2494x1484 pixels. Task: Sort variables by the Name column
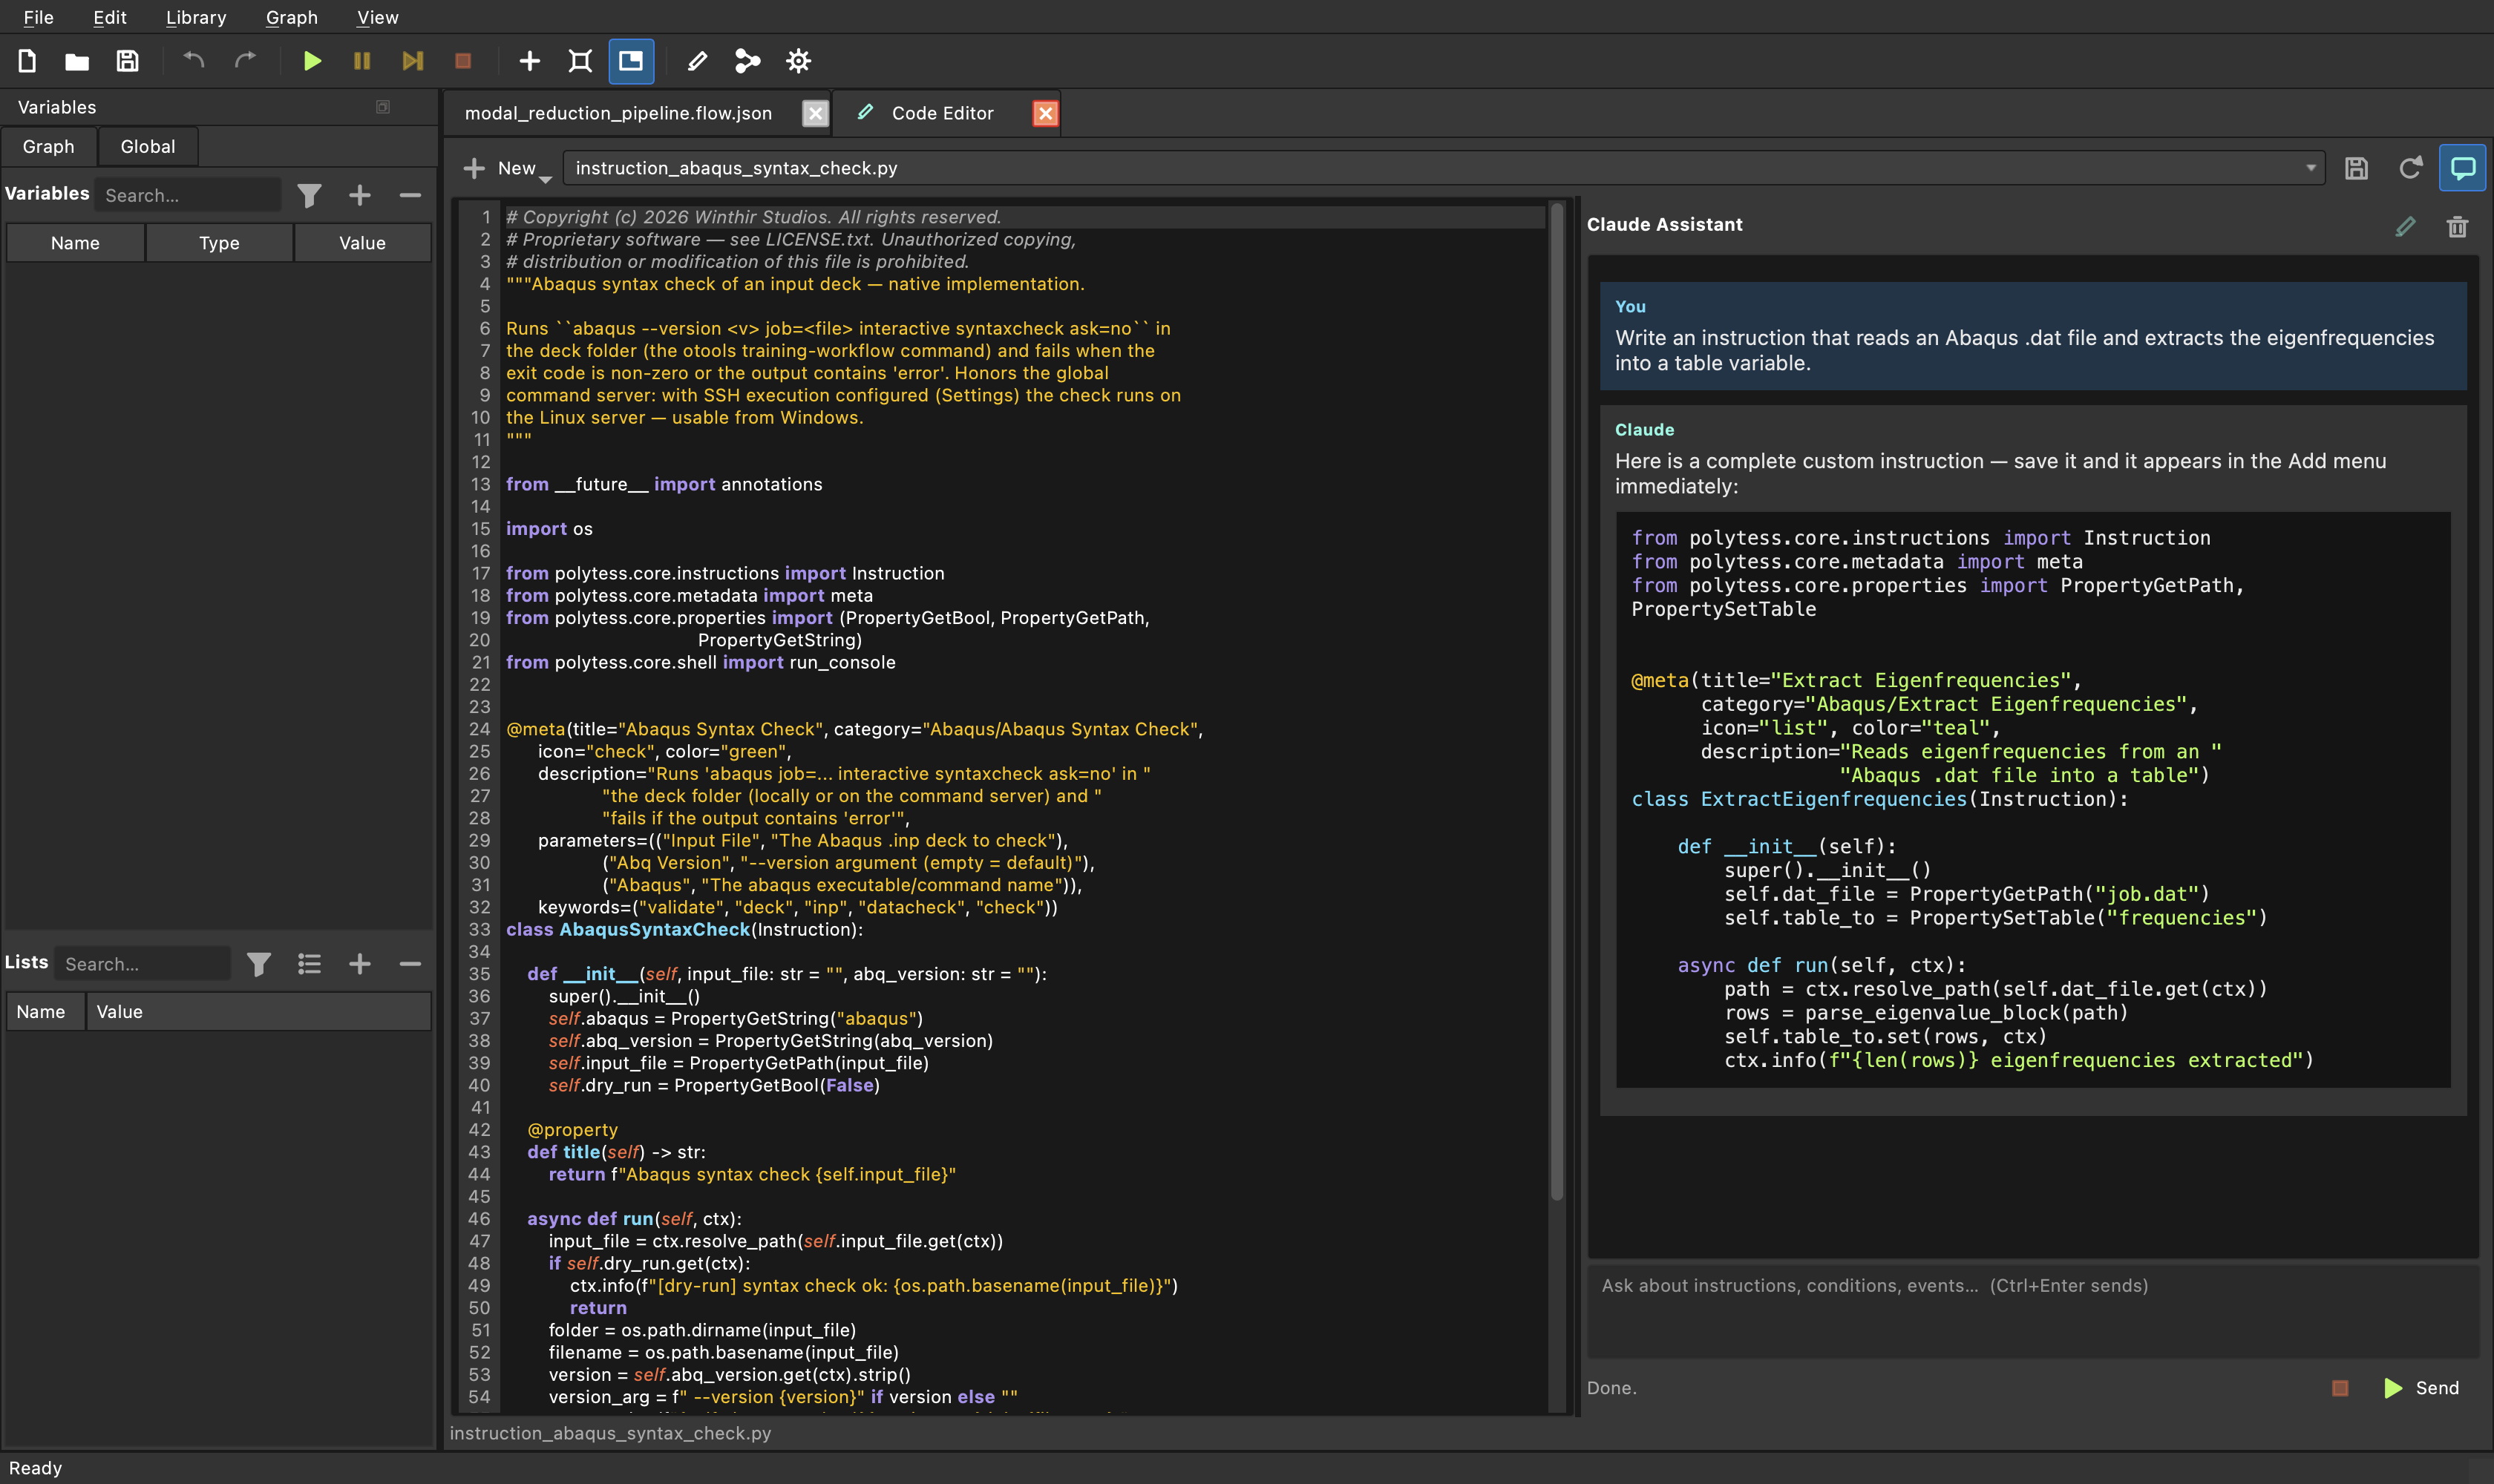point(75,243)
